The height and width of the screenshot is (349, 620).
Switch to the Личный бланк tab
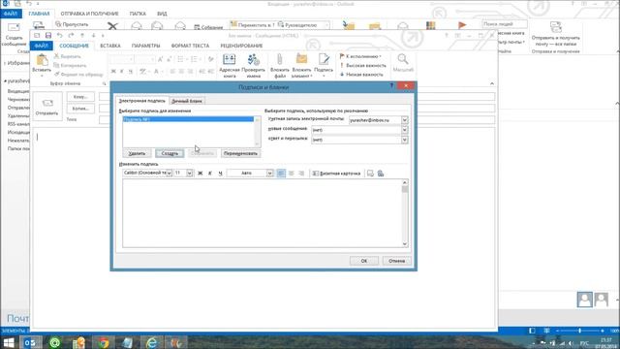[x=187, y=101]
